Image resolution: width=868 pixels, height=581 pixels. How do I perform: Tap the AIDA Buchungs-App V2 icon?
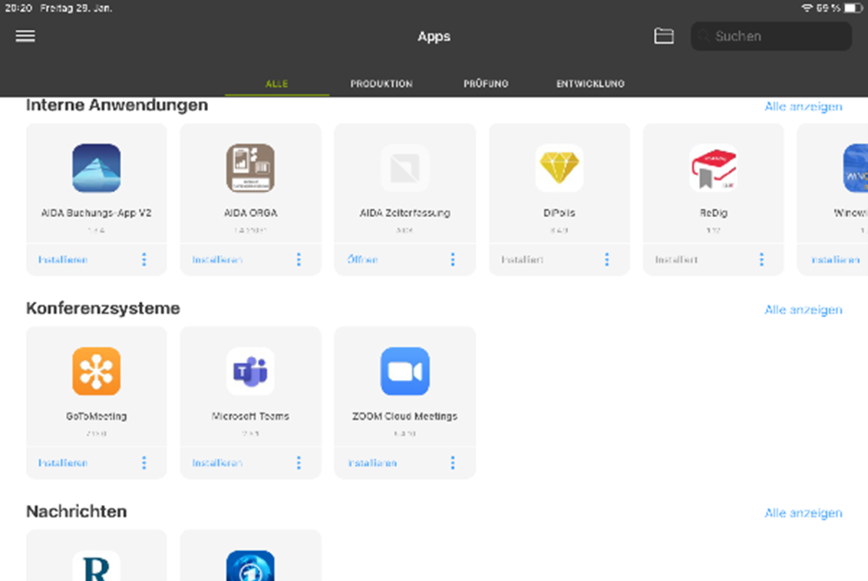[96, 168]
